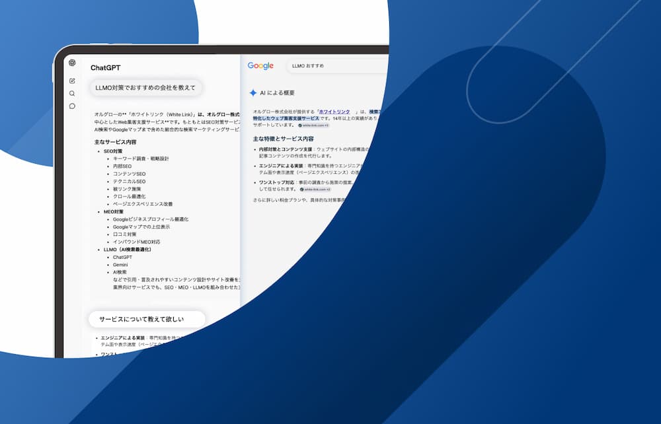Click the 主なサービス内容 heading
The image size is (661, 424).
(115, 142)
